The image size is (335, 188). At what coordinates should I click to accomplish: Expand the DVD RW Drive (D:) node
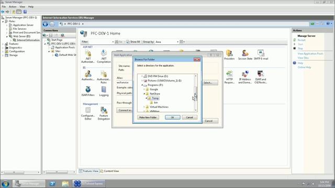tap(142, 76)
